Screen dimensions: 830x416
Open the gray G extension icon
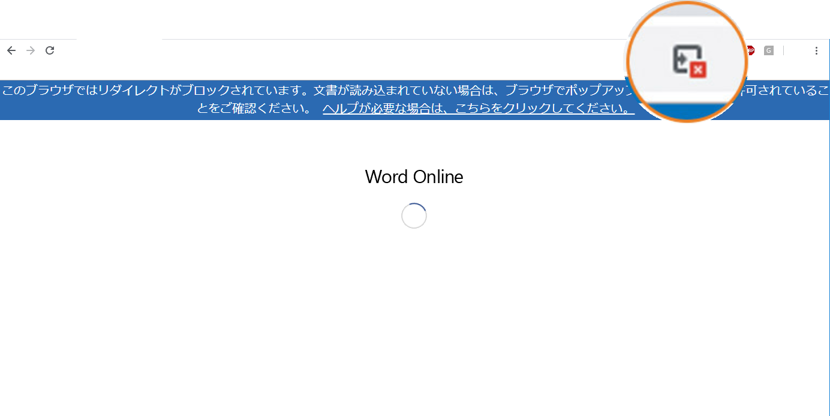pyautogui.click(x=769, y=50)
